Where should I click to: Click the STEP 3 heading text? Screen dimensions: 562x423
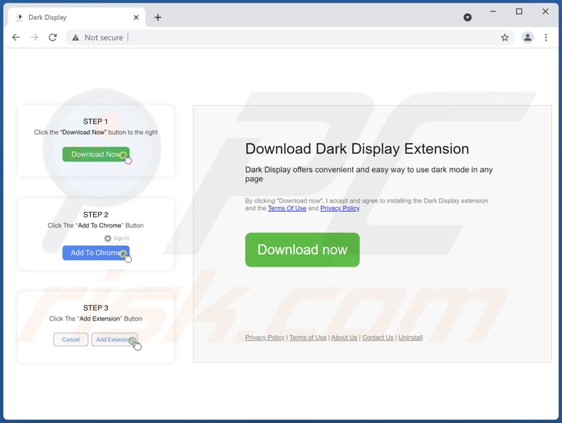[x=96, y=308]
